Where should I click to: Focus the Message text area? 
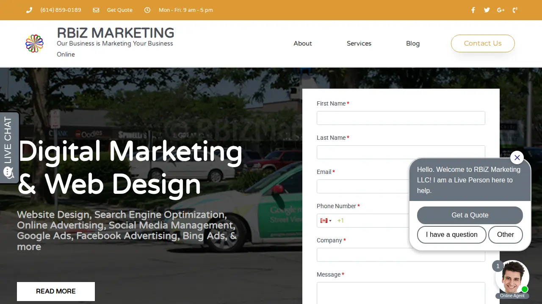[x=401, y=293]
